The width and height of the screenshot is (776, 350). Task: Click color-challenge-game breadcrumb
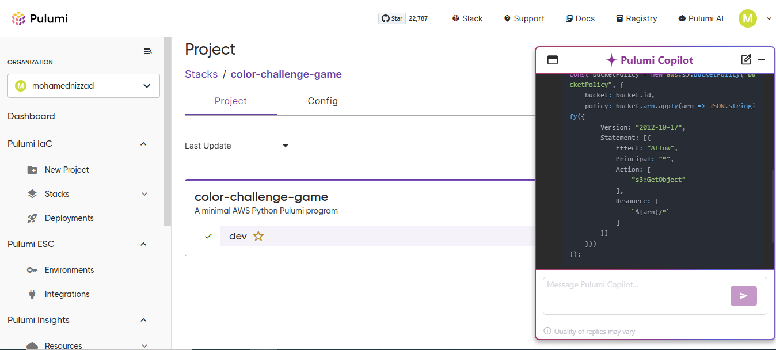coord(286,74)
